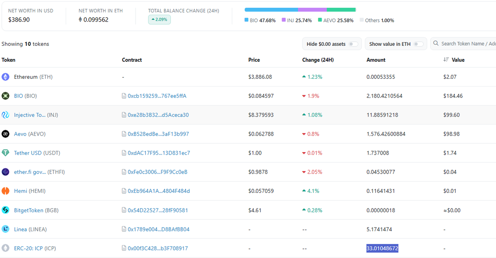
Task: Click the BIO token logo icon
Action: 5,96
